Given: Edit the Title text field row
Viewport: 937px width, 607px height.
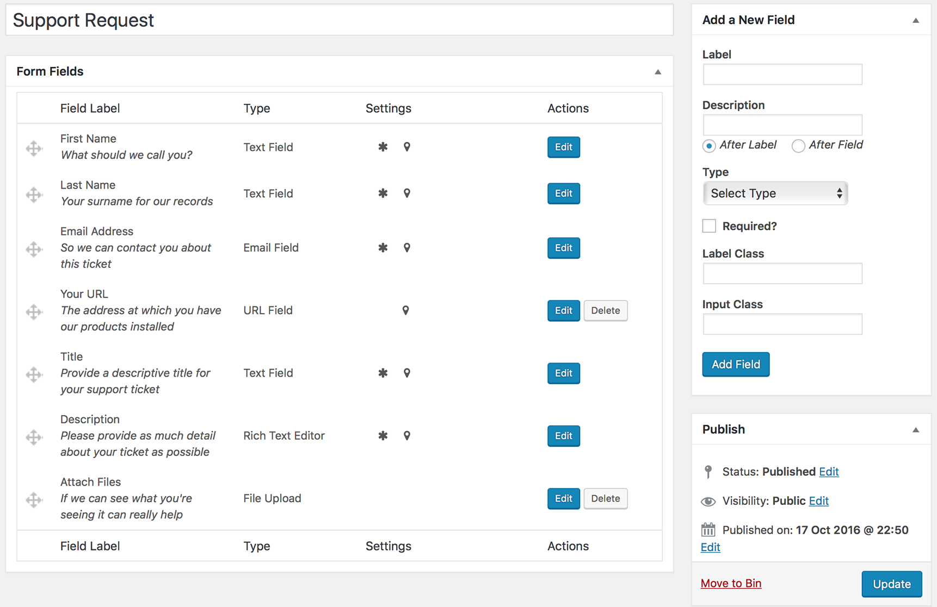Looking at the screenshot, I should tap(564, 373).
